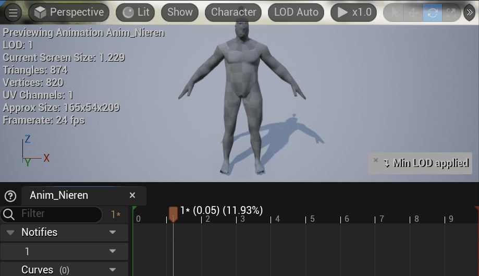The height and width of the screenshot is (276, 479).
Task: Click the timeline playhead scrub handle
Action: click(173, 213)
